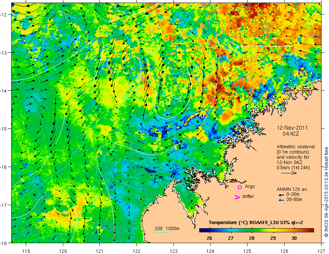
Task: Click the 28 value on color bar scale
Action: pyautogui.click(x=252, y=238)
